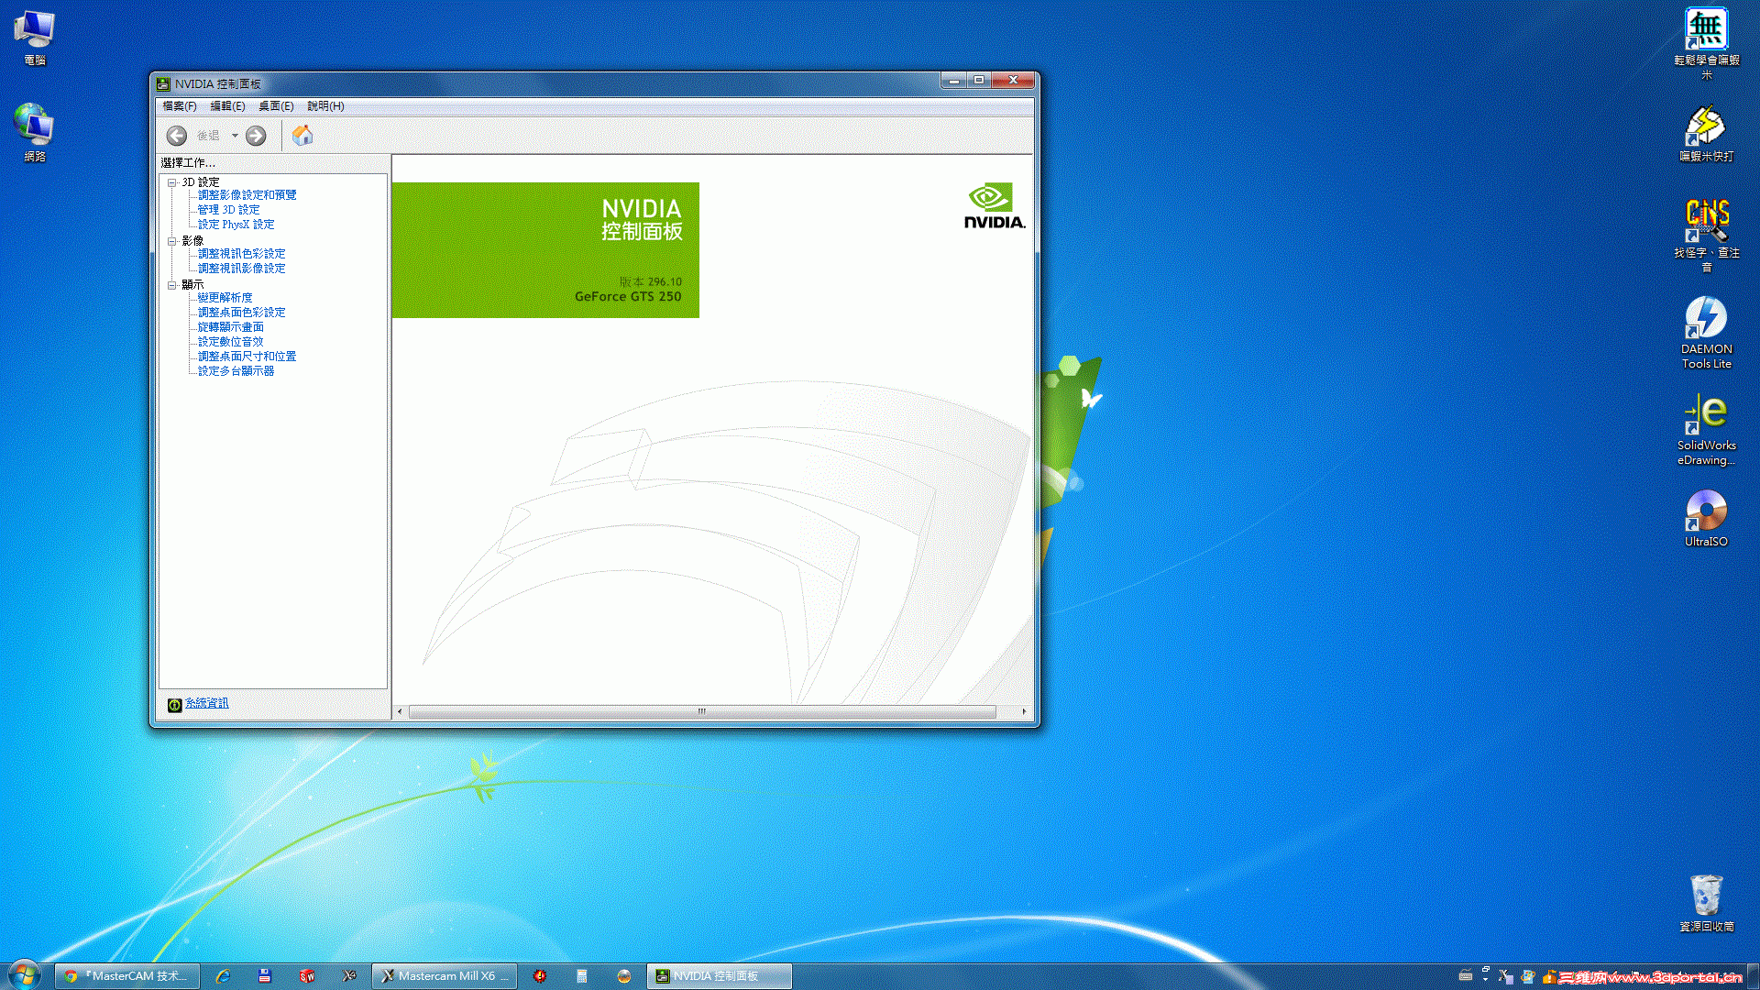Open the 說明(H) menu

tap(325, 106)
